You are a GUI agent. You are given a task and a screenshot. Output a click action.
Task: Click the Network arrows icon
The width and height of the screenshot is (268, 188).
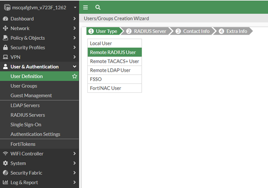[6, 28]
